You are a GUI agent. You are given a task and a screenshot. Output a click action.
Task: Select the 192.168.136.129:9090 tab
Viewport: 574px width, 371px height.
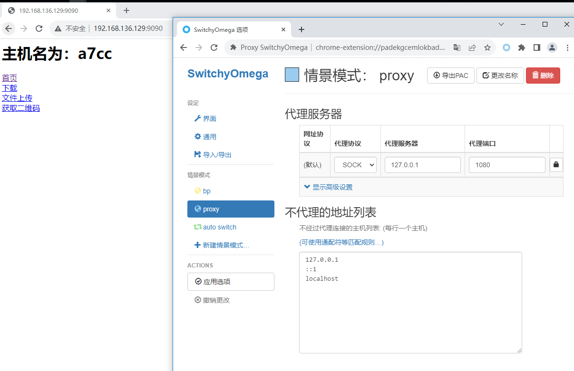click(x=58, y=10)
